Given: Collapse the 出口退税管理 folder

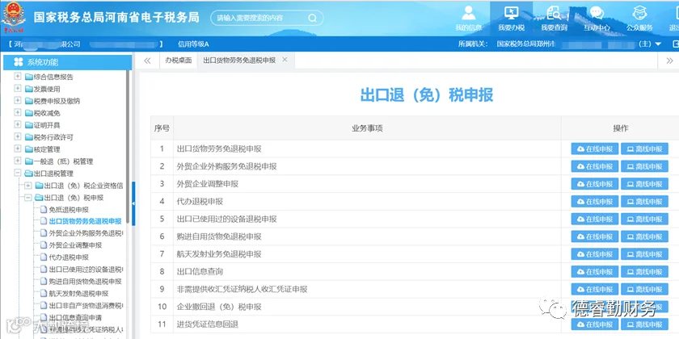Looking at the screenshot, I should click(x=17, y=173).
